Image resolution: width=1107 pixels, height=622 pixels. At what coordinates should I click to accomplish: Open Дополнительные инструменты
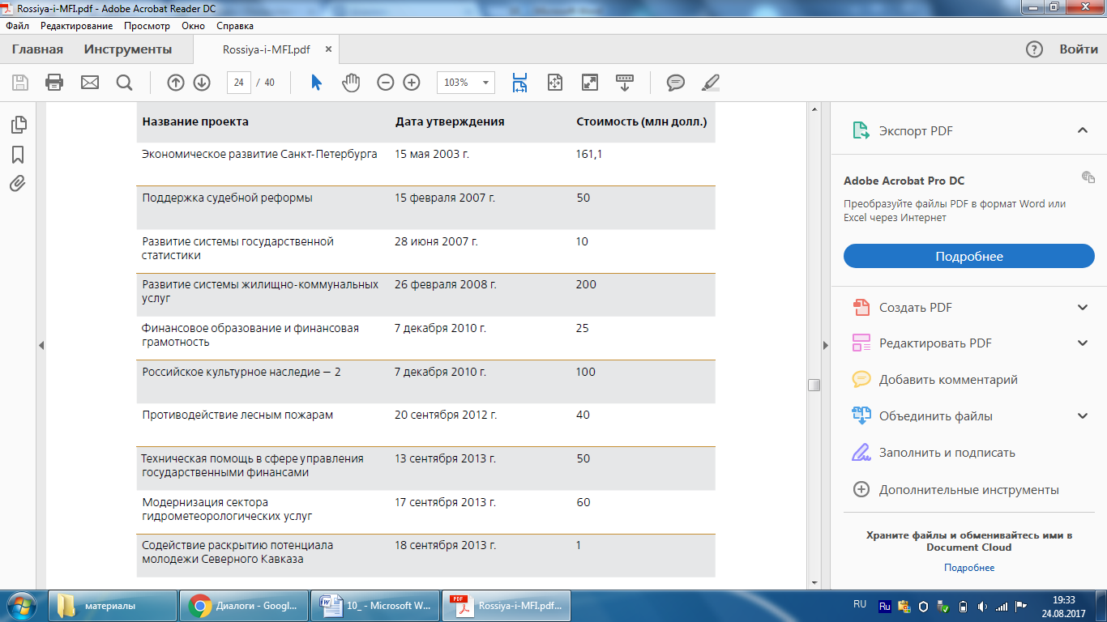coord(969,489)
